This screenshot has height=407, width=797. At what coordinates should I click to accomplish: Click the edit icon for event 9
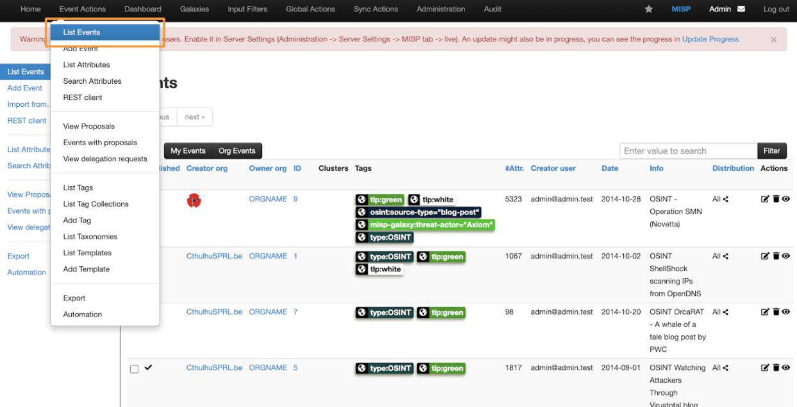coord(764,199)
